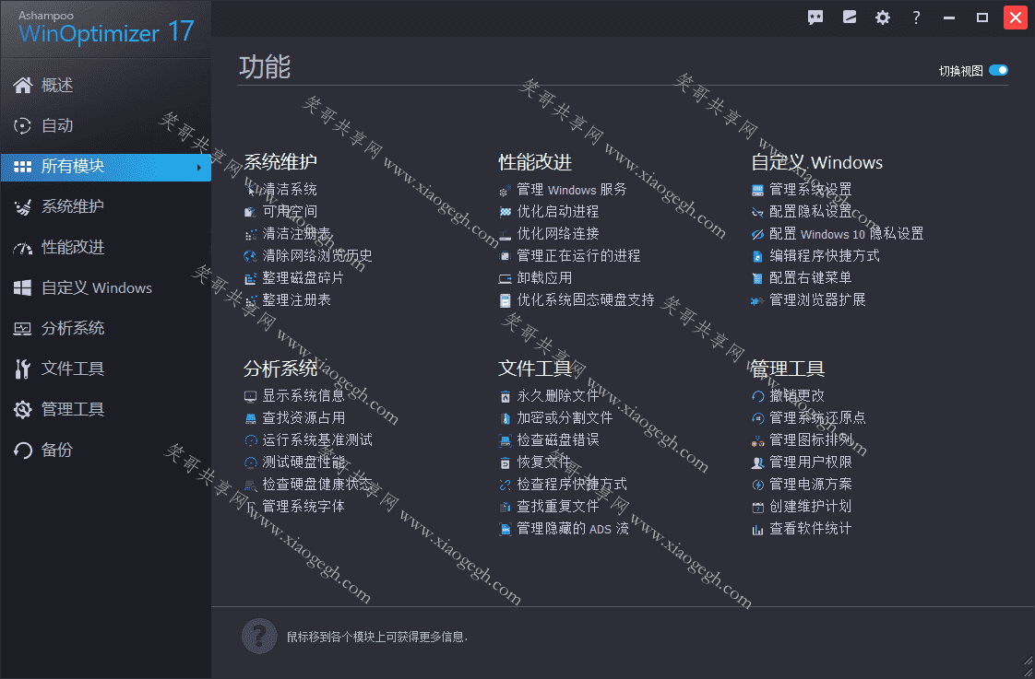This screenshot has height=679, width=1035.
Task: Click the 运行系统基准测试 icon
Action: [x=250, y=441]
